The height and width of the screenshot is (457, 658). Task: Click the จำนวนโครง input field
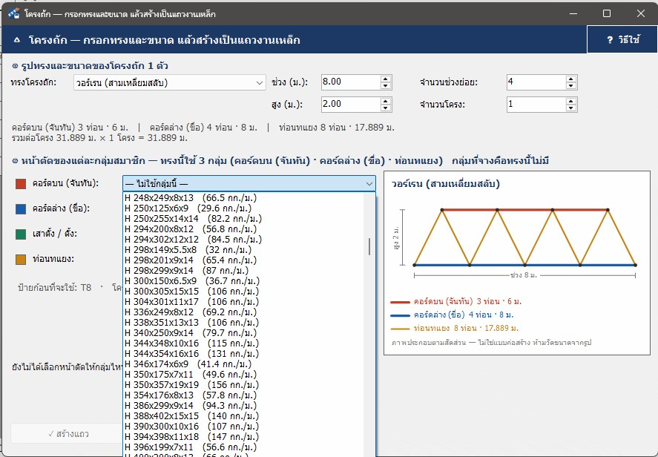[536, 105]
